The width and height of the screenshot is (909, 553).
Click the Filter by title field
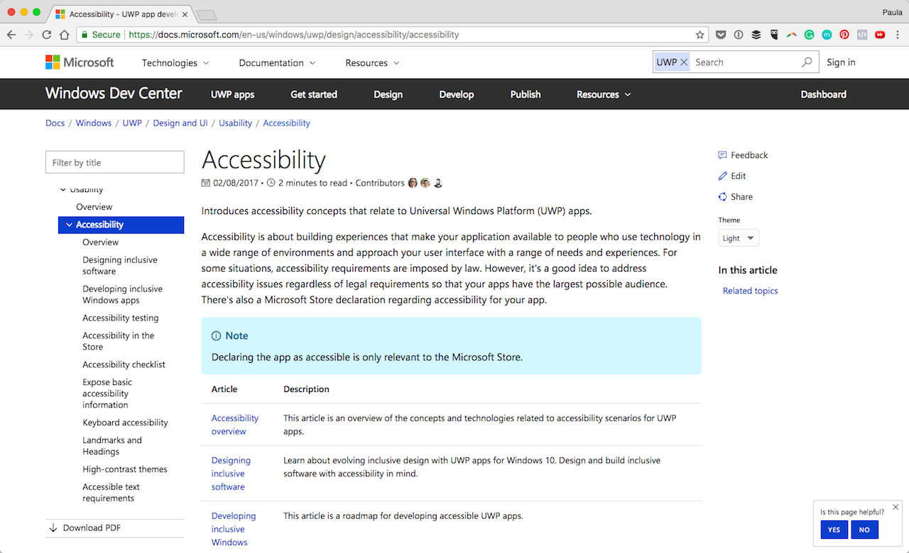tap(114, 162)
